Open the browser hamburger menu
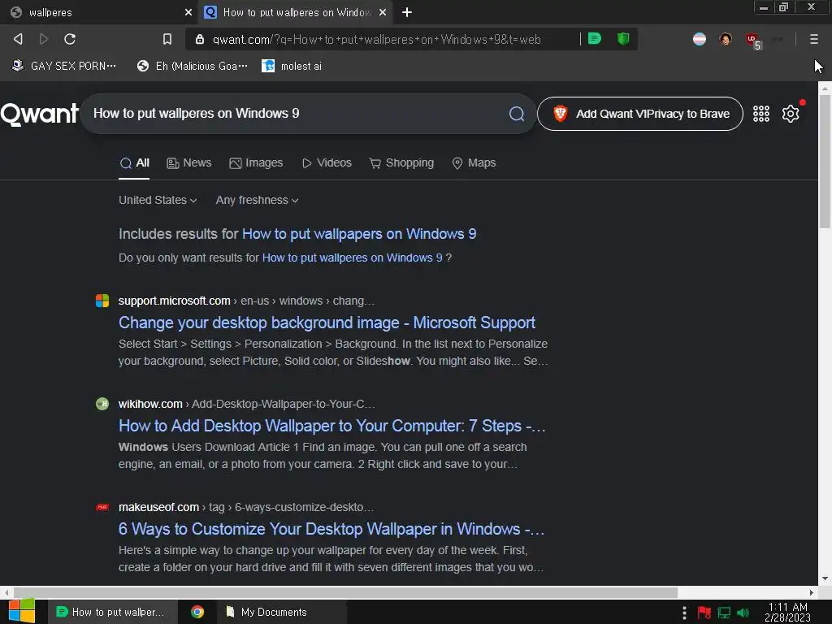This screenshot has height=624, width=832. (x=814, y=39)
